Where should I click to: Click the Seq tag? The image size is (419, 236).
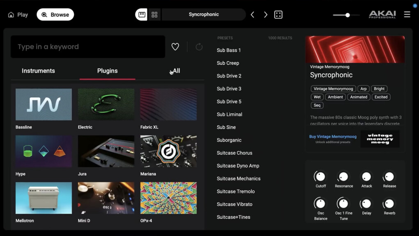[x=317, y=105]
